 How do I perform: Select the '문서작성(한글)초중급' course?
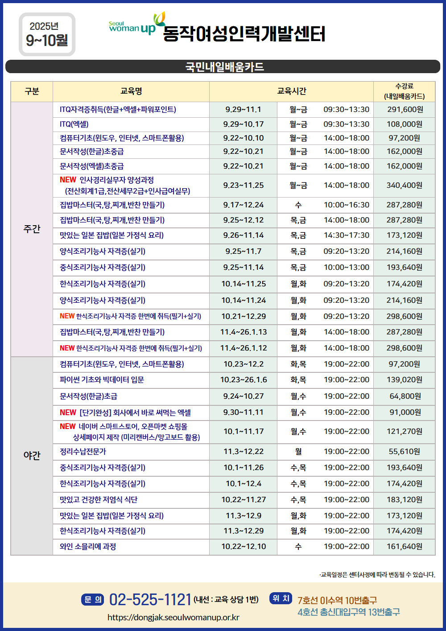(x=92, y=152)
